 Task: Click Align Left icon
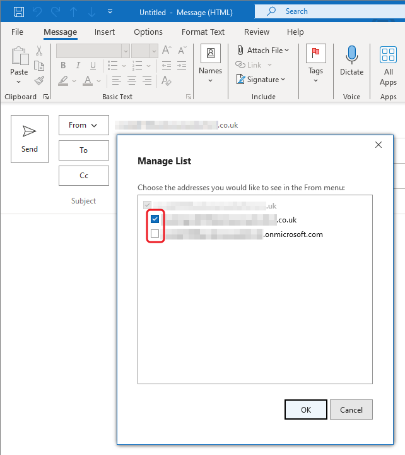pyautogui.click(x=117, y=80)
